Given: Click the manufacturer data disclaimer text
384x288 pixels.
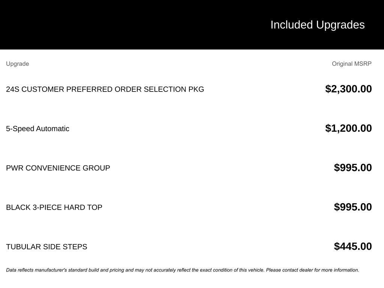Looking at the screenshot, I should [x=183, y=270].
